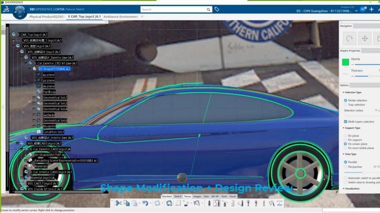Switch to the Sketch toolbar tab

pos(178,196)
